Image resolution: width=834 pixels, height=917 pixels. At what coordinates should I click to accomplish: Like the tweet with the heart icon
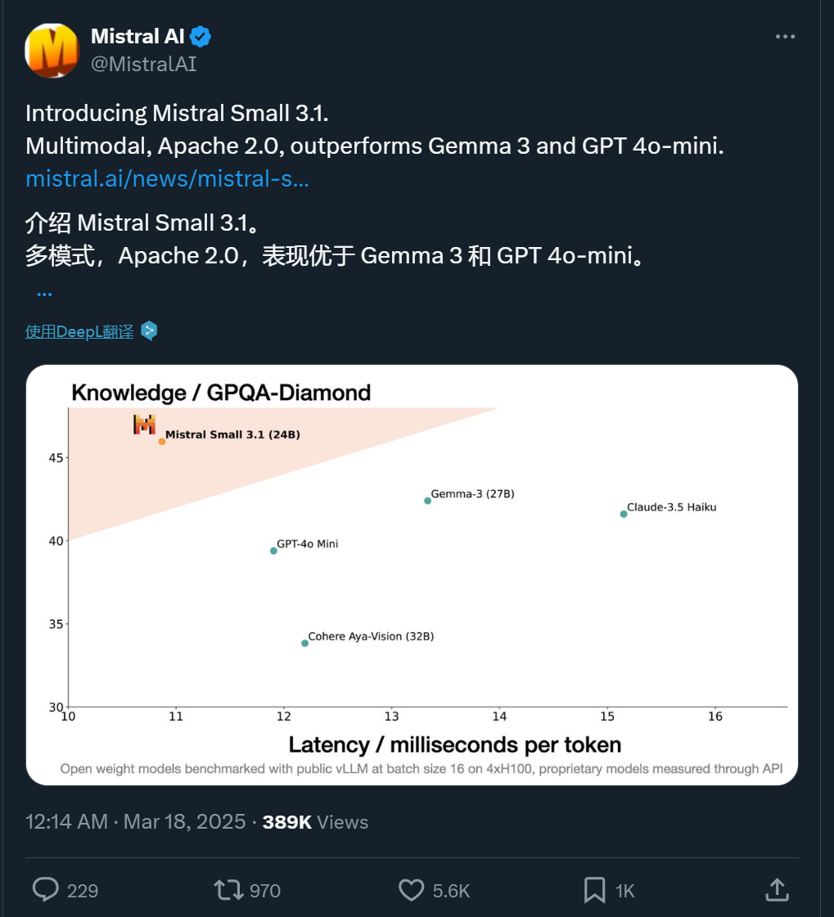[411, 890]
